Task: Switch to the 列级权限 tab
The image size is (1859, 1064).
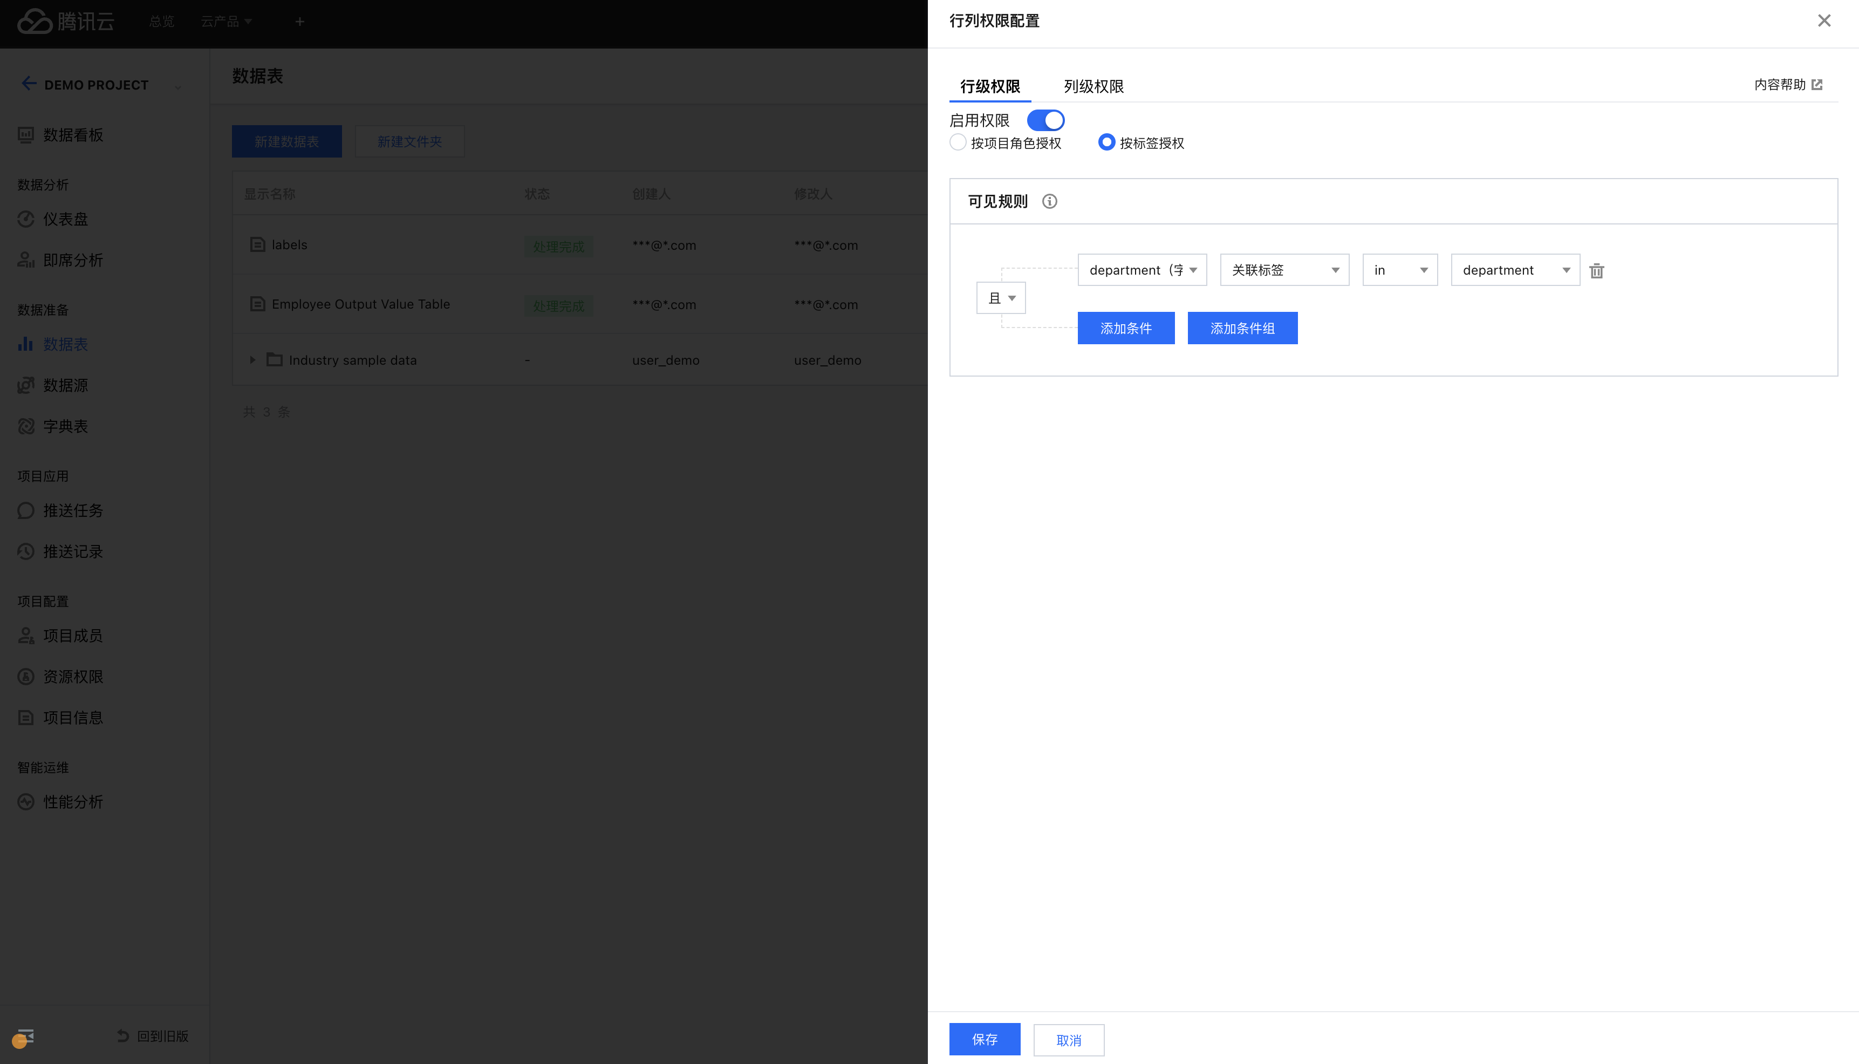Action: click(x=1093, y=86)
